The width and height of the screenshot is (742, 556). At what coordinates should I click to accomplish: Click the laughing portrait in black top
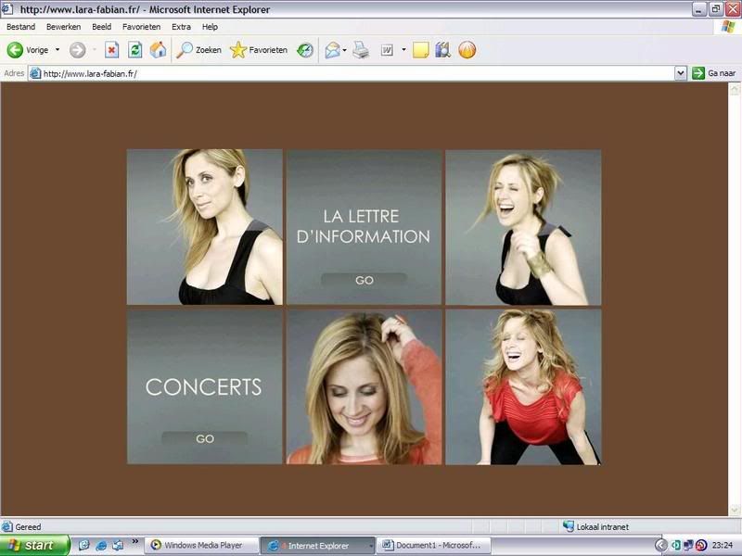tap(523, 227)
